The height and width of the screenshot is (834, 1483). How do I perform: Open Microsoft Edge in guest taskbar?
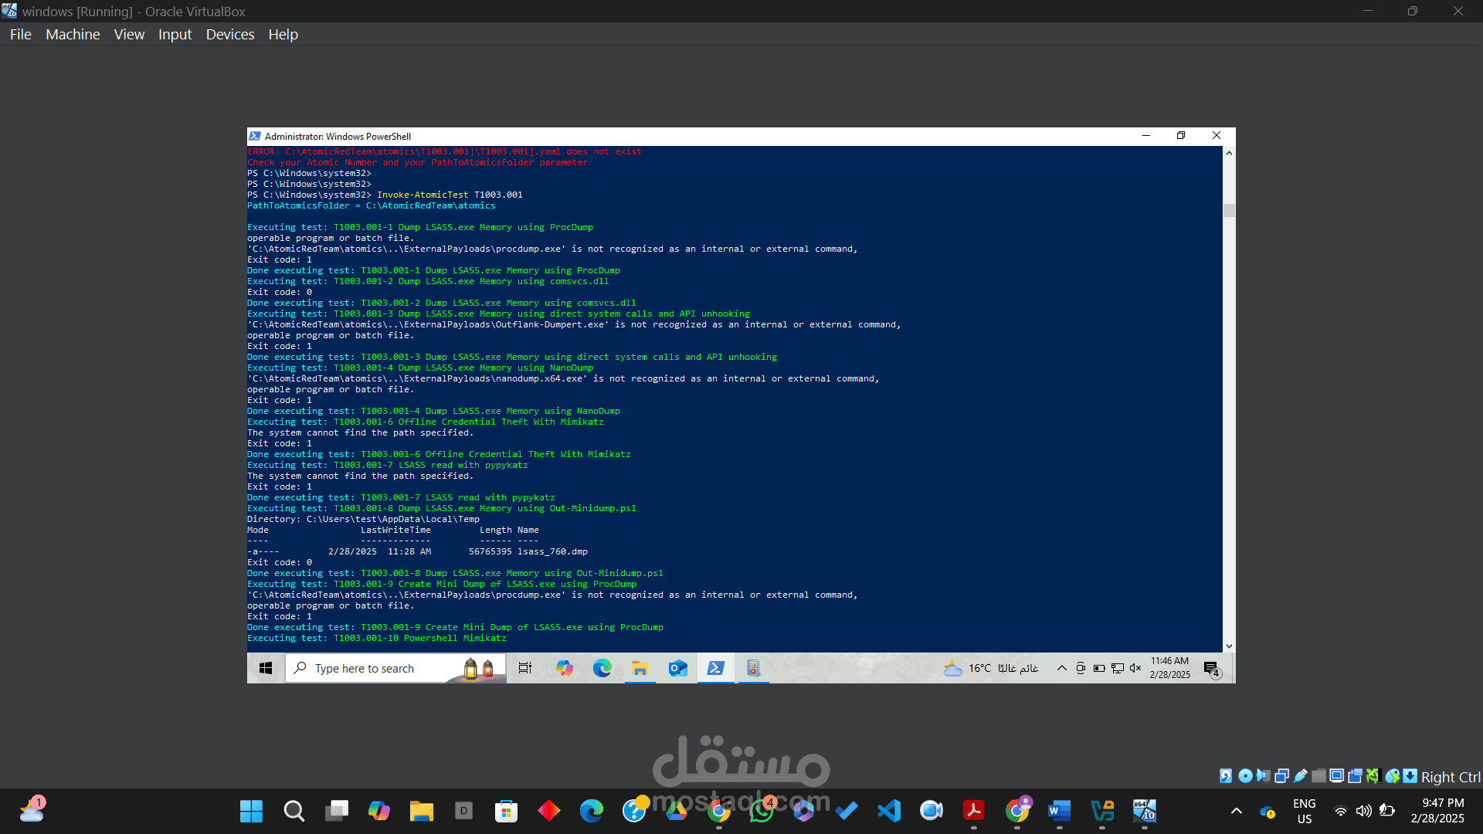tap(602, 668)
